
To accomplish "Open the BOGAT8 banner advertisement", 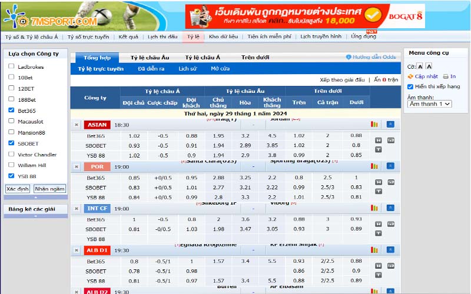I will coord(305,16).
